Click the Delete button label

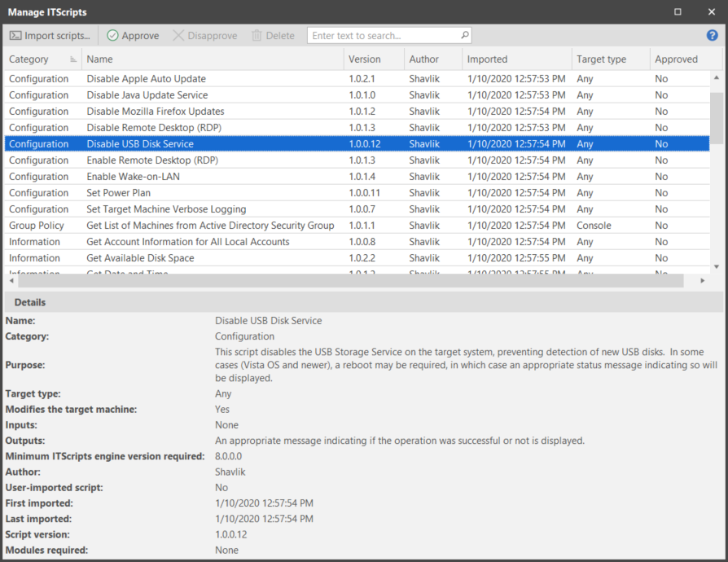pos(280,36)
